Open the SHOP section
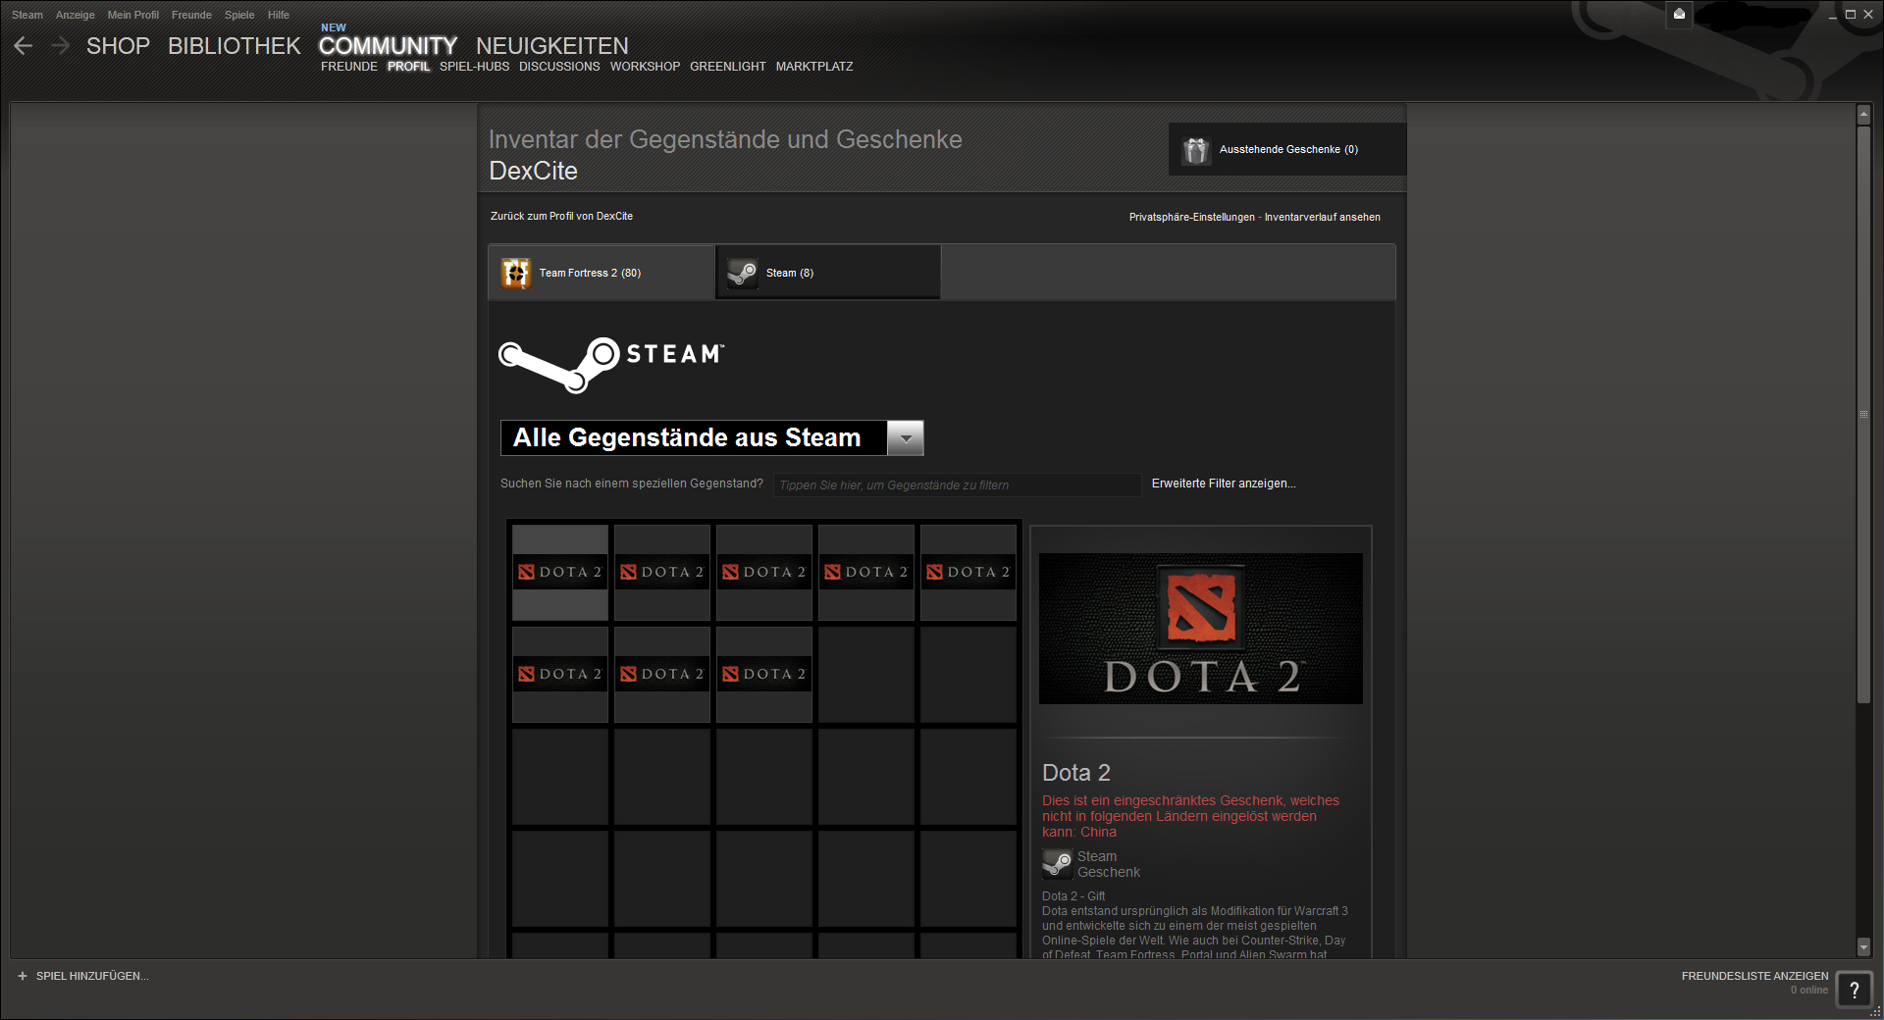Viewport: 1884px width, 1020px height. pos(118,46)
